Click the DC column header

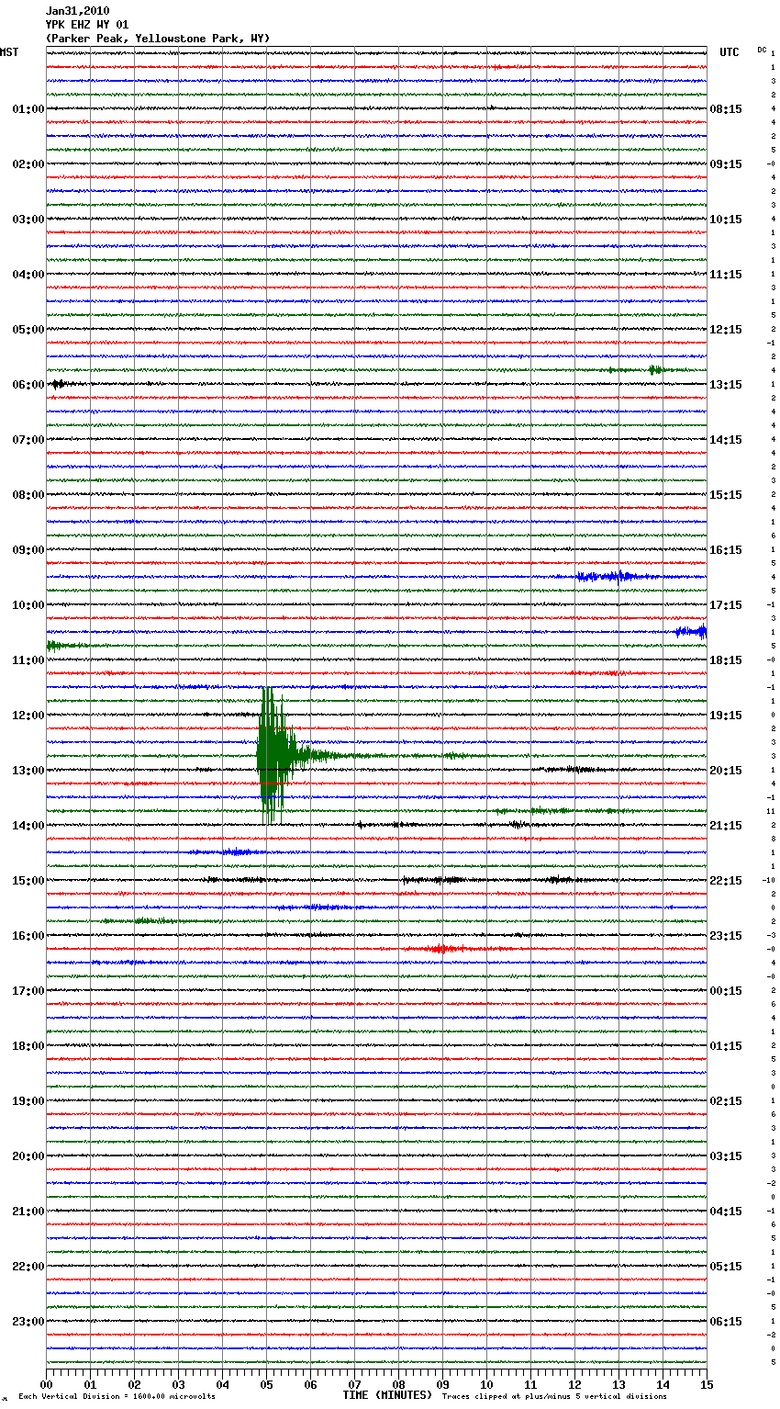[762, 50]
